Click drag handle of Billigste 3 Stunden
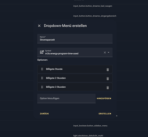The image size is (148, 137). 42,87
